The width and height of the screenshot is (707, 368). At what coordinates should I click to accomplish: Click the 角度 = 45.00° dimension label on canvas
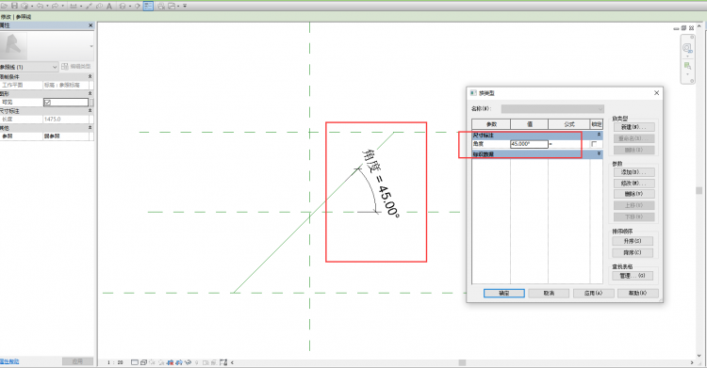381,184
